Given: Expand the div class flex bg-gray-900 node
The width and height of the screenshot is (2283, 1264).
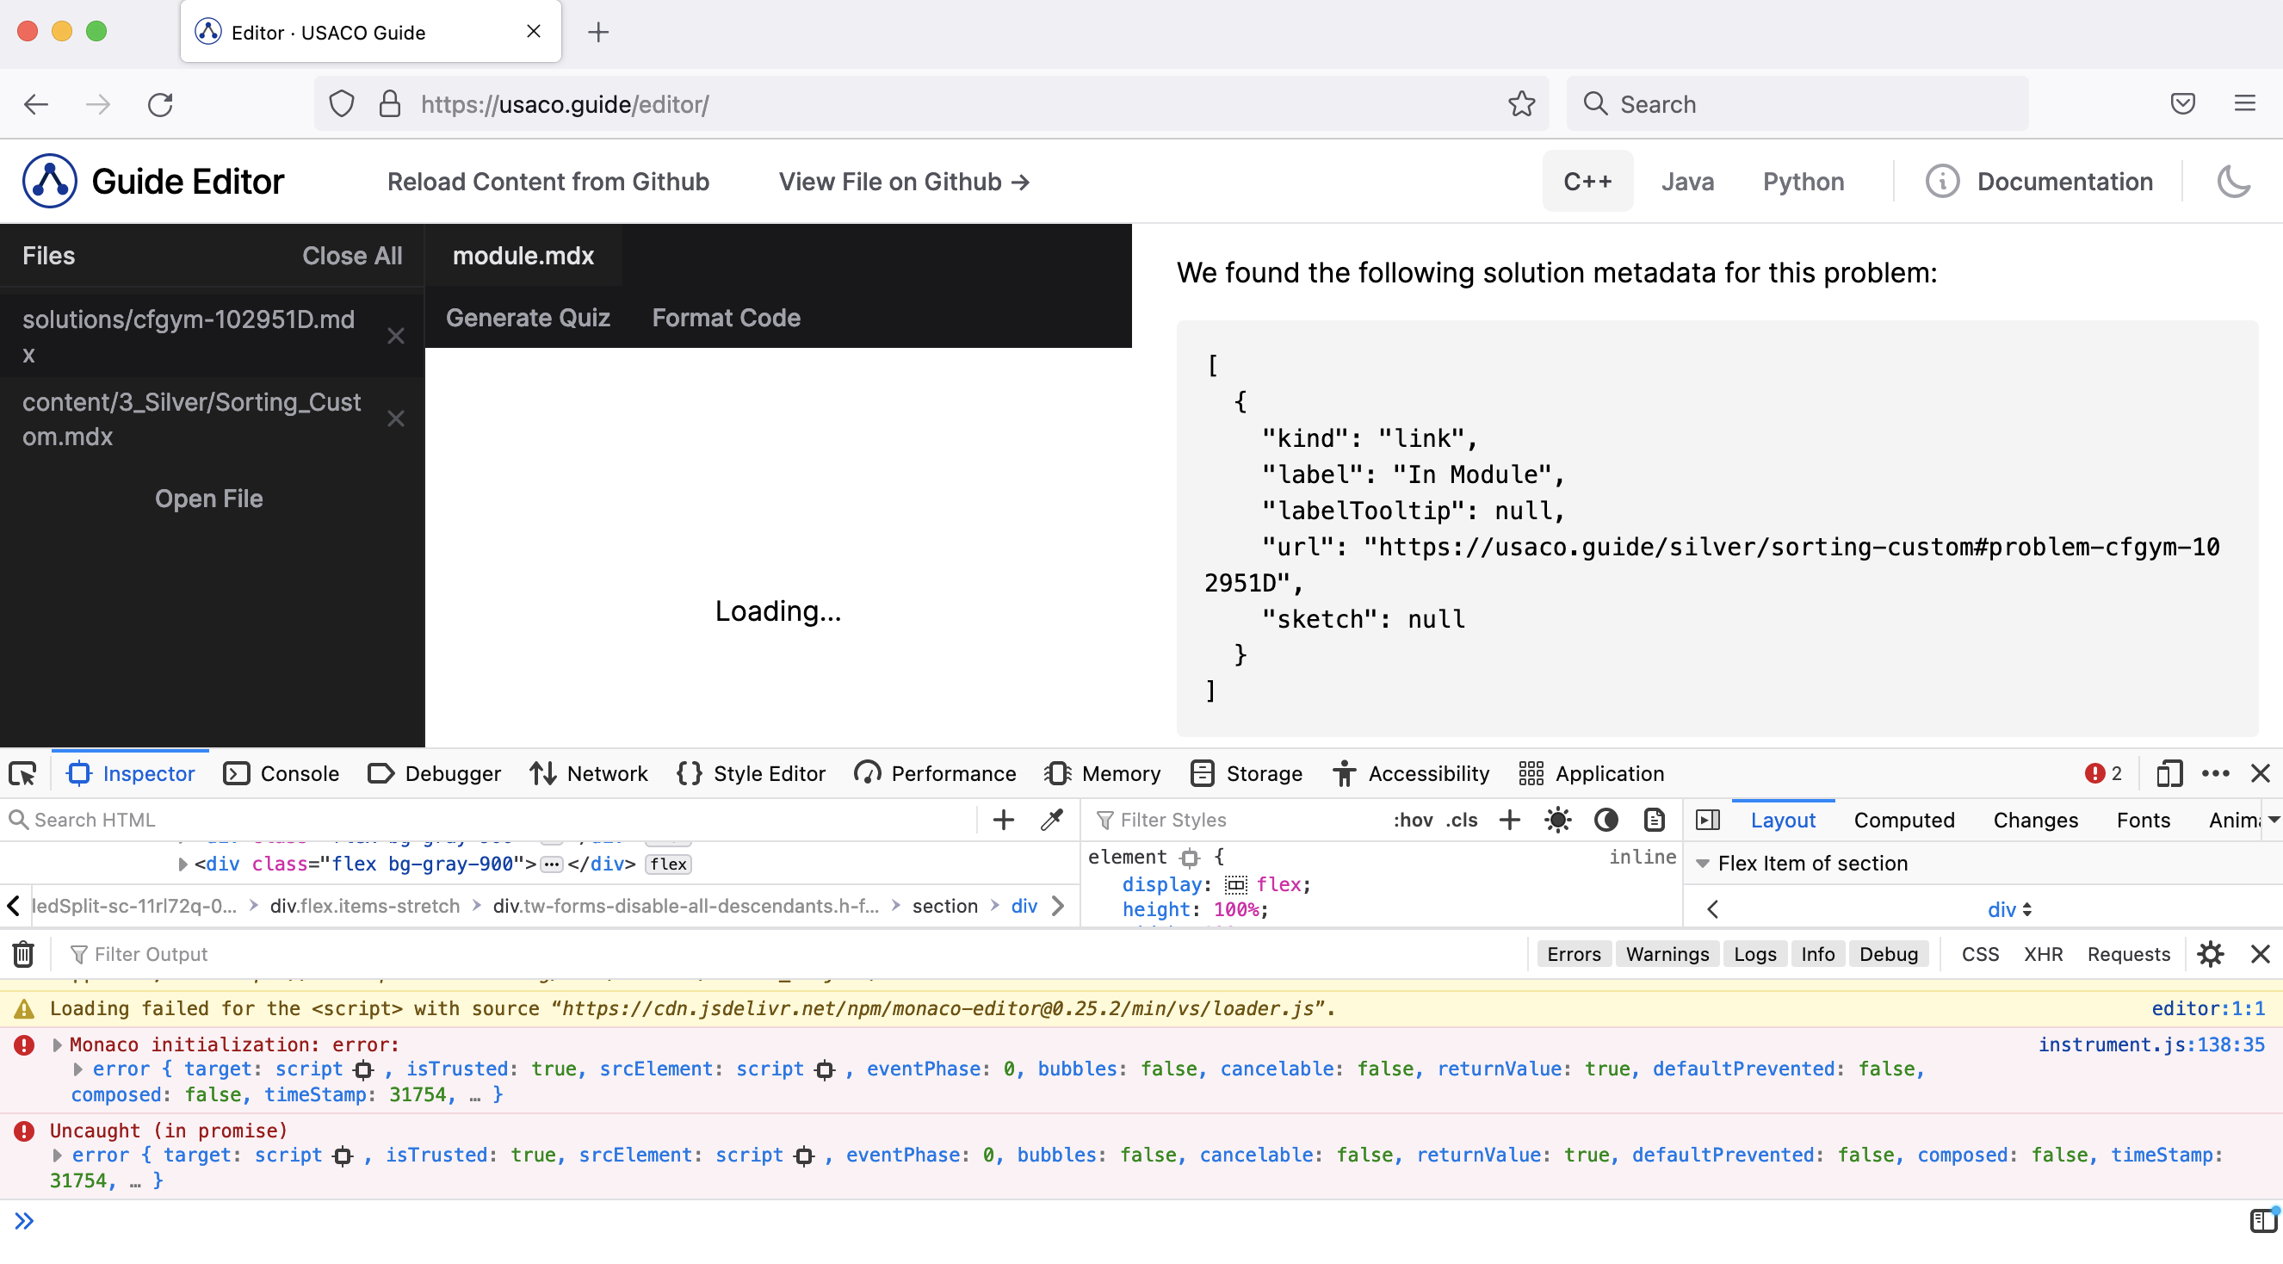Looking at the screenshot, I should (183, 864).
